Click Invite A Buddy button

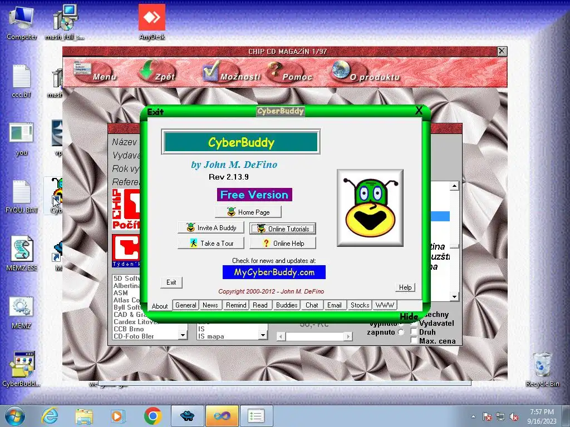click(x=211, y=227)
